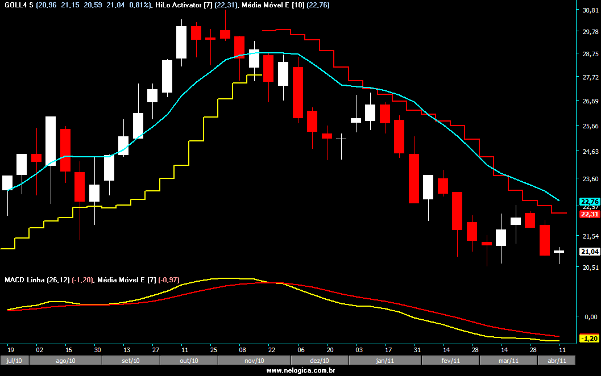The image size is (601, 376).
Task: Click date label 08 on time axis
Action: (243, 349)
